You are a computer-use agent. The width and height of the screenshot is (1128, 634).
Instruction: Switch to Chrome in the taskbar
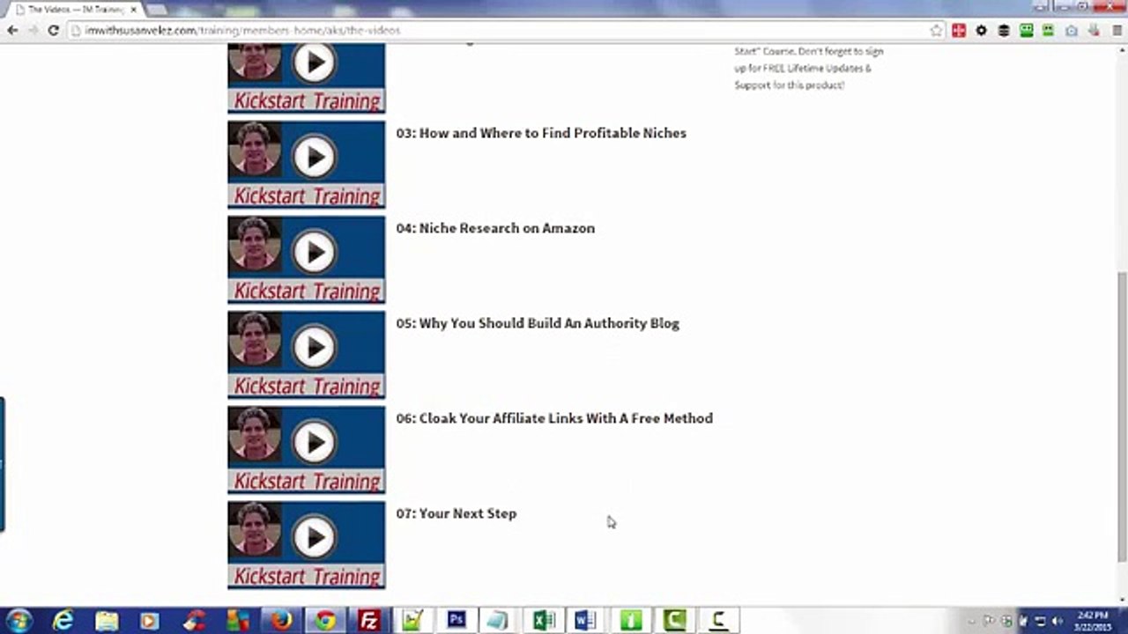pos(325,621)
